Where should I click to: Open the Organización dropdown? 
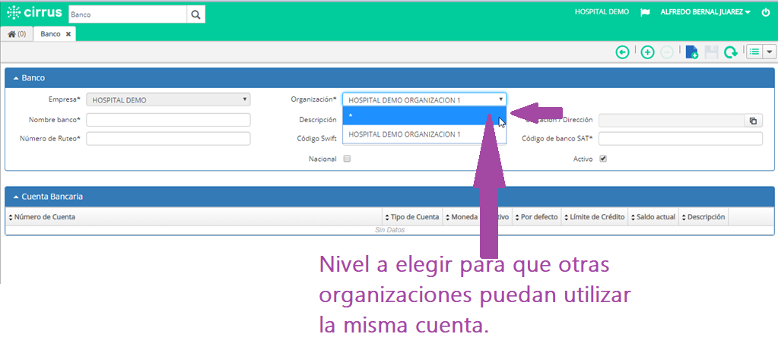(x=424, y=99)
